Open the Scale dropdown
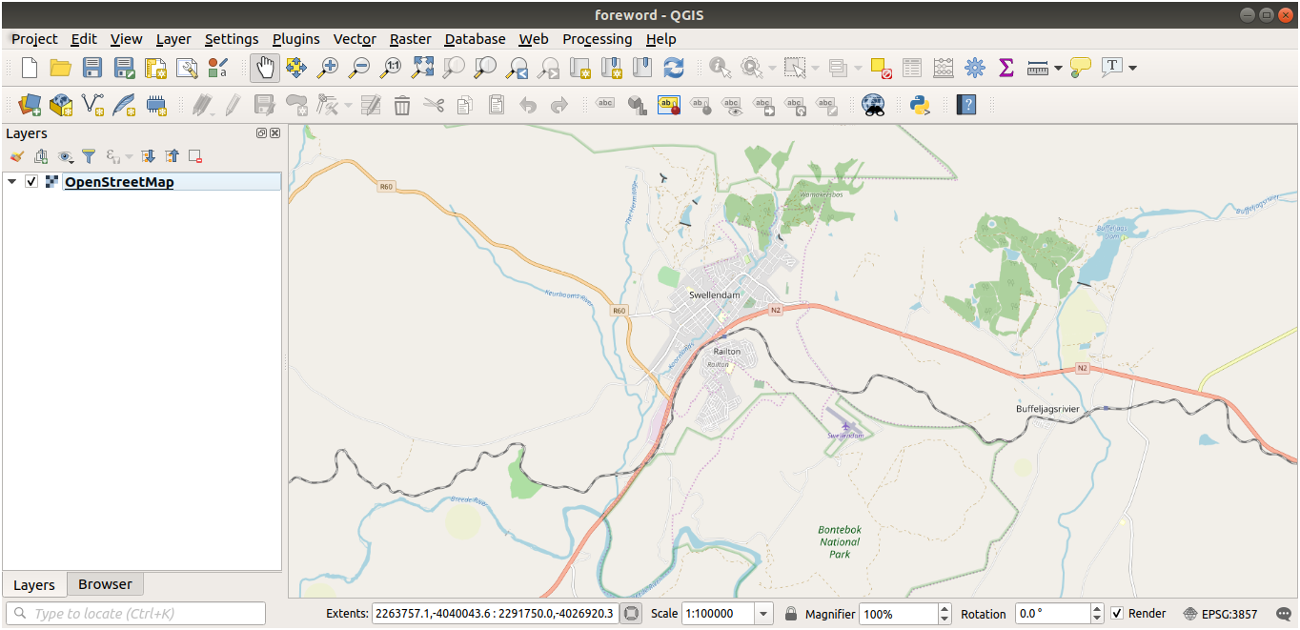1300x630 pixels. pyautogui.click(x=762, y=613)
